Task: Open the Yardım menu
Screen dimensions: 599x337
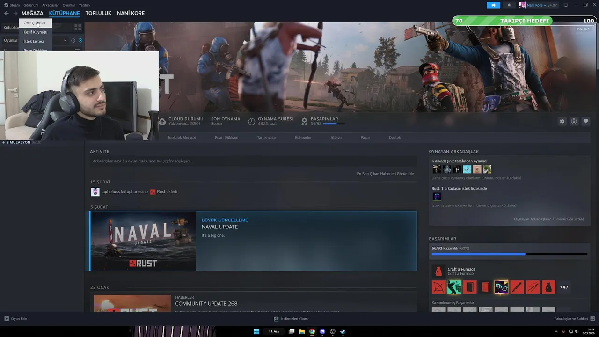Action: point(84,5)
